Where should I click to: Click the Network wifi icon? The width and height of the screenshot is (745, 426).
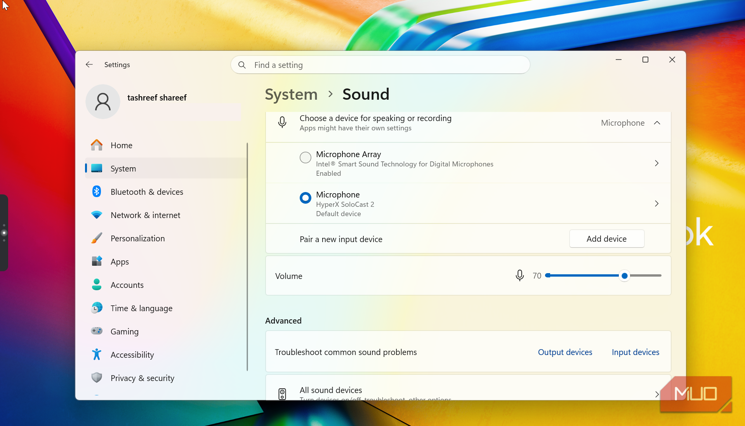tap(97, 215)
